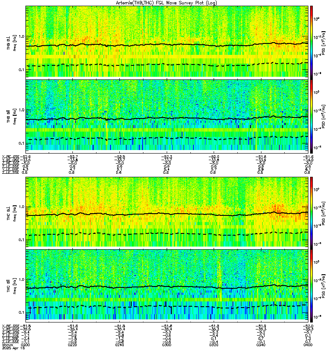Click the Y_LF_SSE value '5.1'

point(120,169)
